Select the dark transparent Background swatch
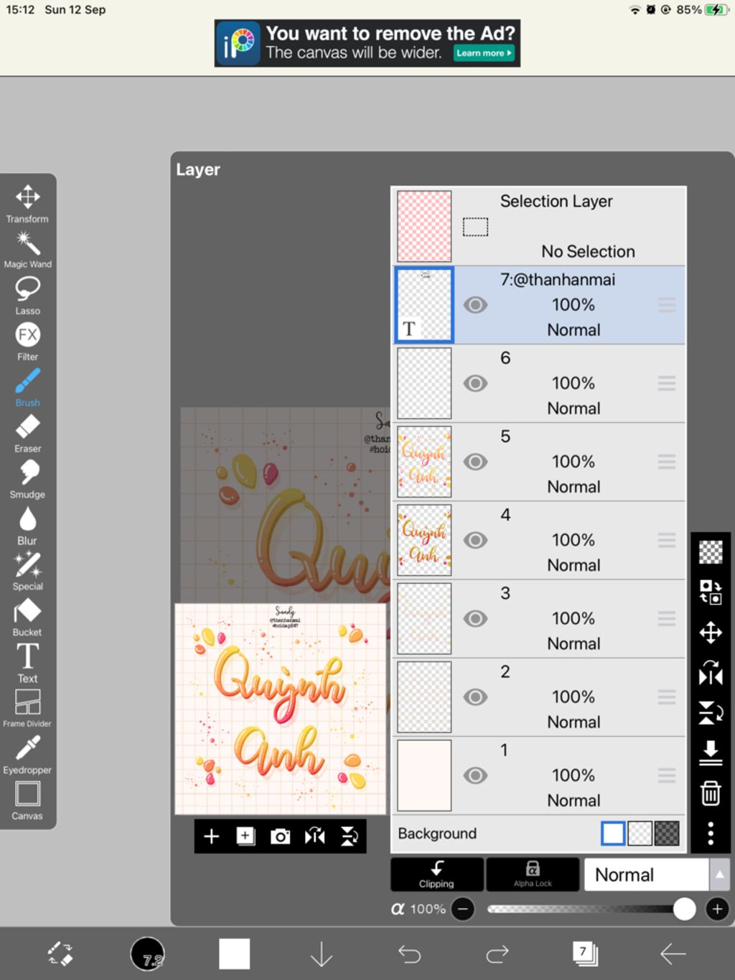The image size is (735, 980). point(667,834)
